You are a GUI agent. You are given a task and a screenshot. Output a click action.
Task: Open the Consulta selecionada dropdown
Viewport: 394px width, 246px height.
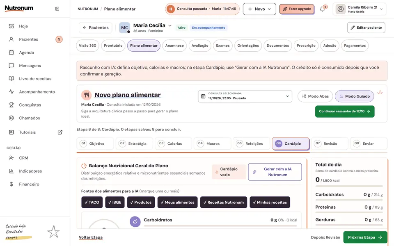(245, 96)
